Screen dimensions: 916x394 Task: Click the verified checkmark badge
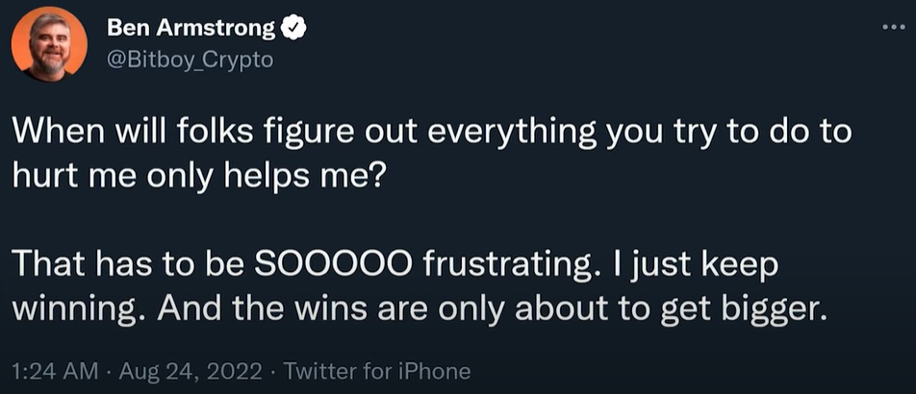point(292,30)
